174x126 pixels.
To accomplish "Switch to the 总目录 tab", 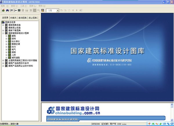I will pos(5,18).
